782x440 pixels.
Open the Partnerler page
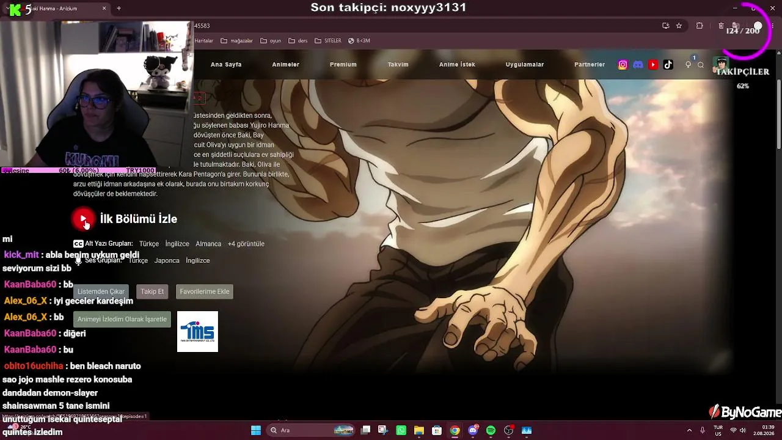[x=590, y=65]
